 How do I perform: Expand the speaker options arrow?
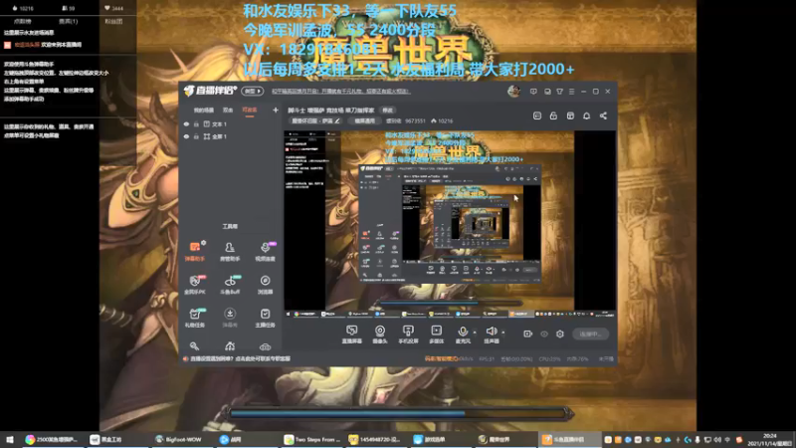[503, 333]
